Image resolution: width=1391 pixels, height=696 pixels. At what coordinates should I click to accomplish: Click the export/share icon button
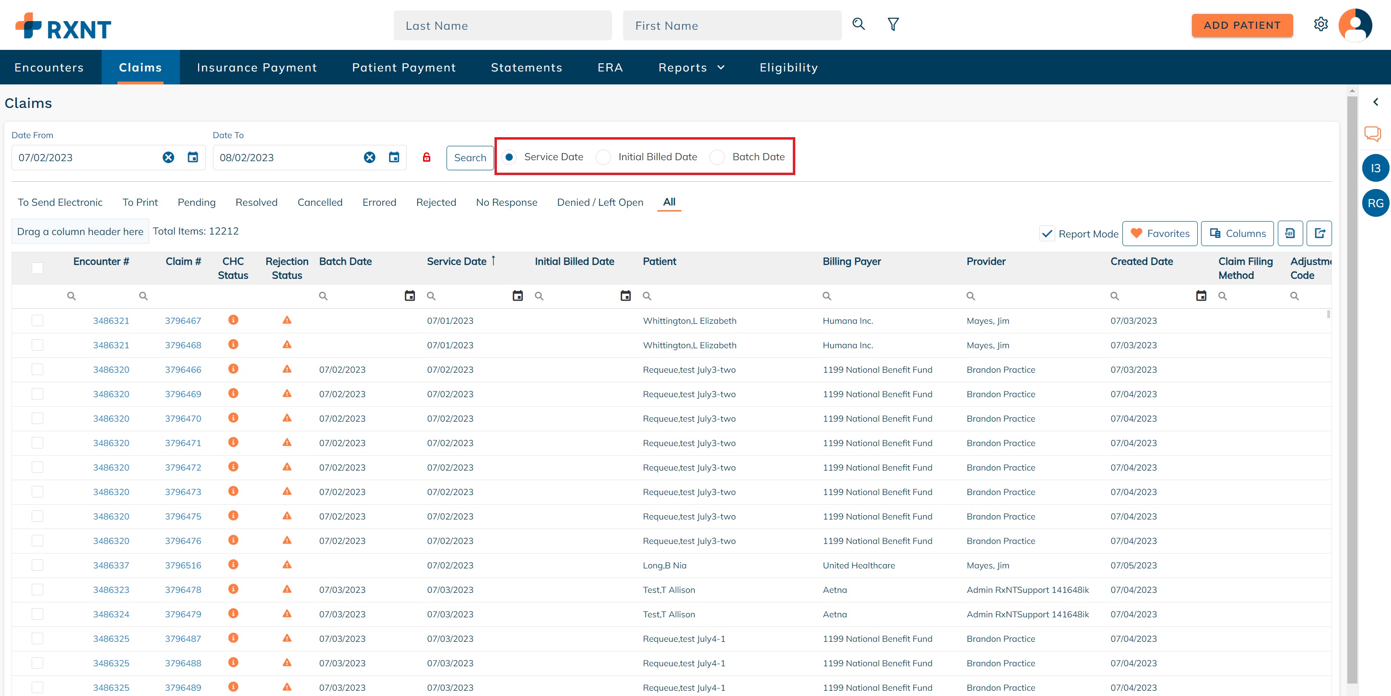pos(1319,233)
